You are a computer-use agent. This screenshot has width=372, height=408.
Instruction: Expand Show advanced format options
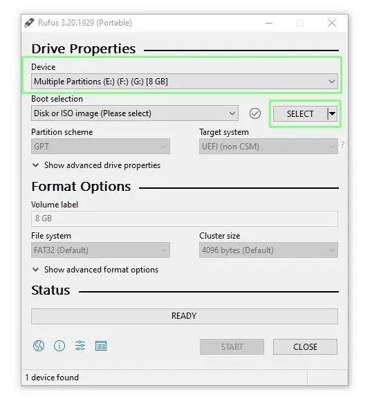[x=95, y=270]
